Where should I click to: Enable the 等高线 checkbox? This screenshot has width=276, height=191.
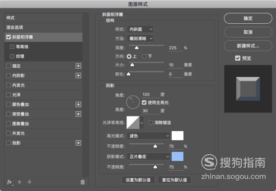(12, 47)
